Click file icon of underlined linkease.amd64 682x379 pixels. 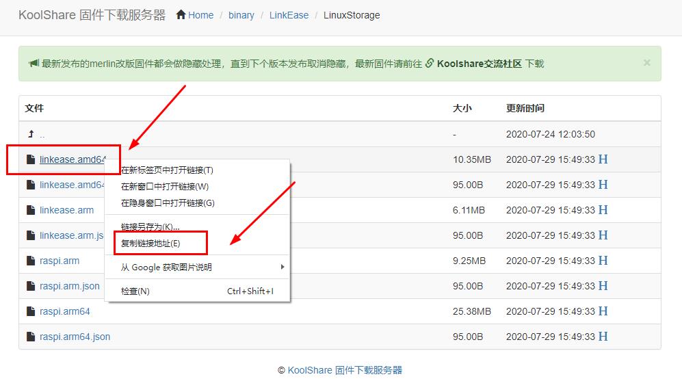pyautogui.click(x=31, y=159)
